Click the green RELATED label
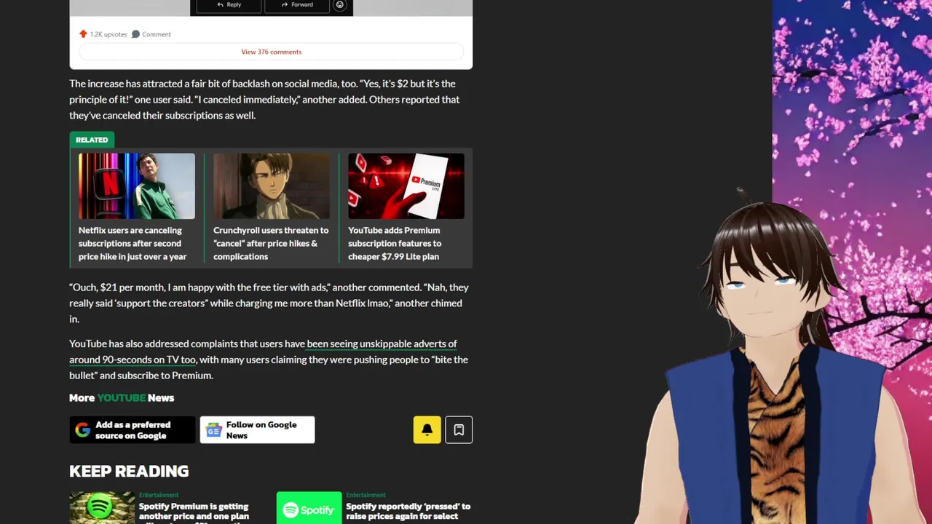The image size is (932, 524). click(x=92, y=140)
